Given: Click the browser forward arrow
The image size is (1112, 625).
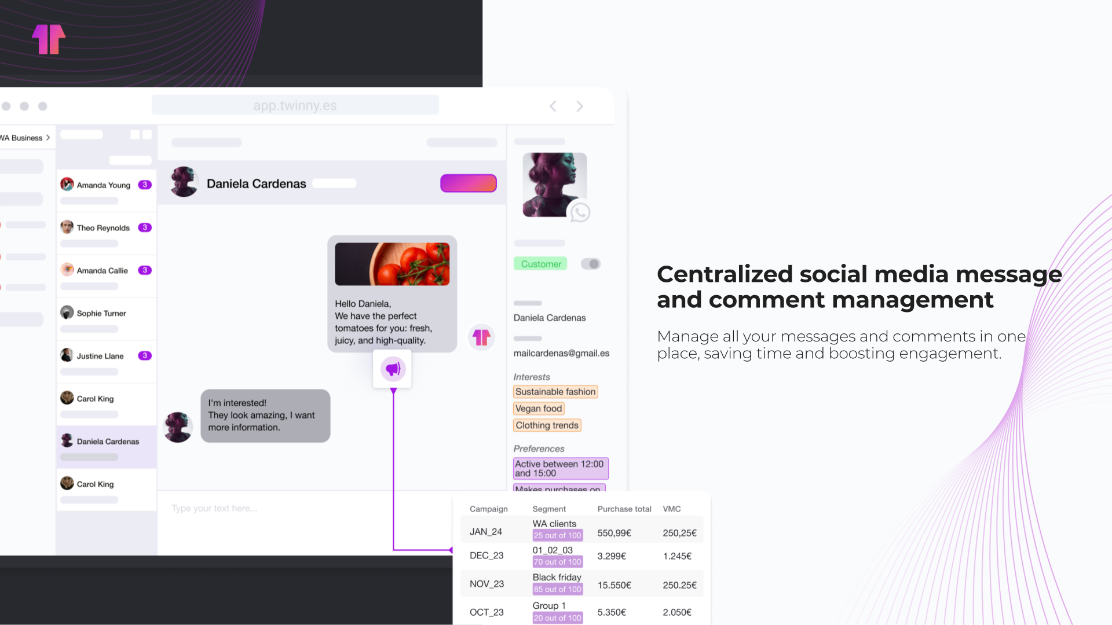Looking at the screenshot, I should click(580, 106).
